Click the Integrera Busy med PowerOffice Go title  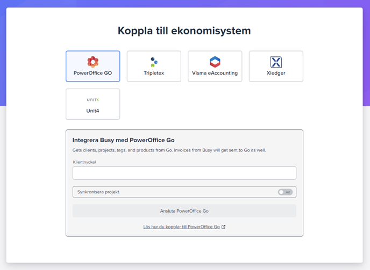click(x=124, y=140)
